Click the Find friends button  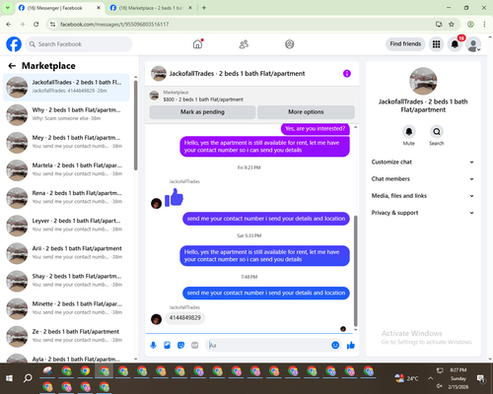pos(405,44)
